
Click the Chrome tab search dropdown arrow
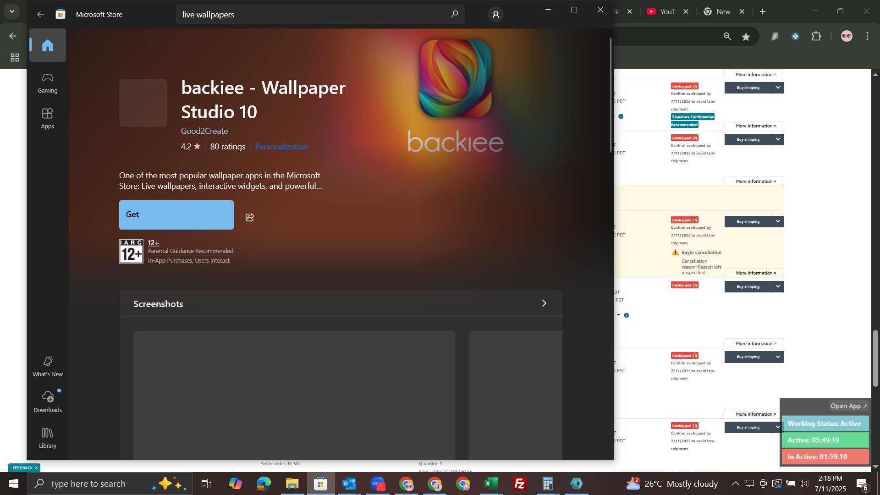pos(12,11)
